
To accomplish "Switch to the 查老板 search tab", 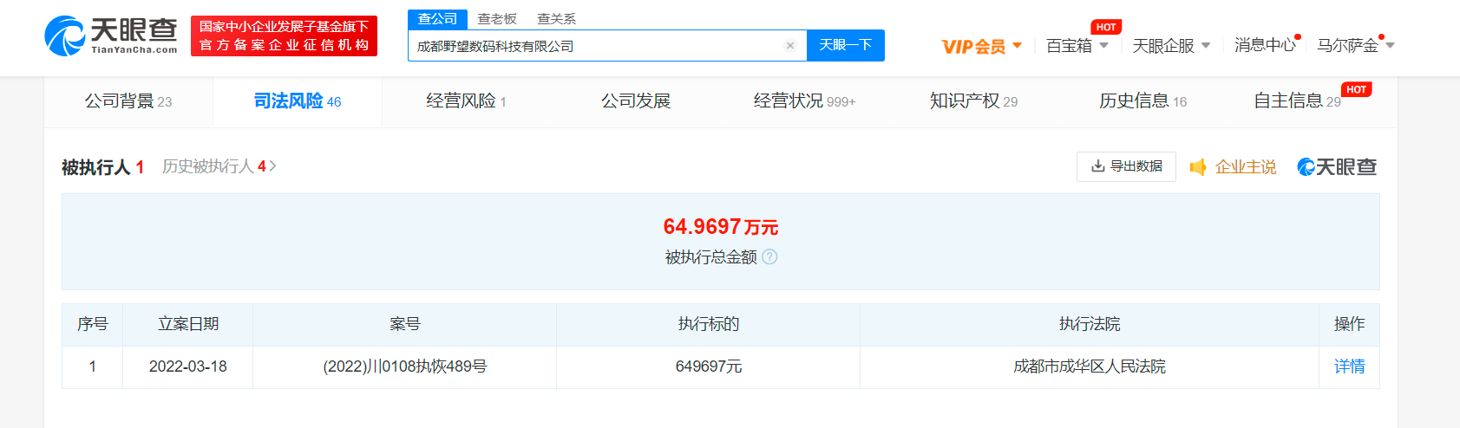I will (x=496, y=19).
